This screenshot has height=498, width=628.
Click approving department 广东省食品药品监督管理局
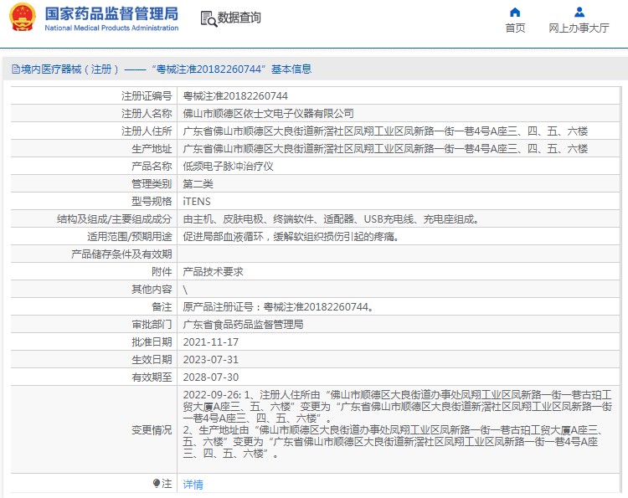pyautogui.click(x=243, y=325)
